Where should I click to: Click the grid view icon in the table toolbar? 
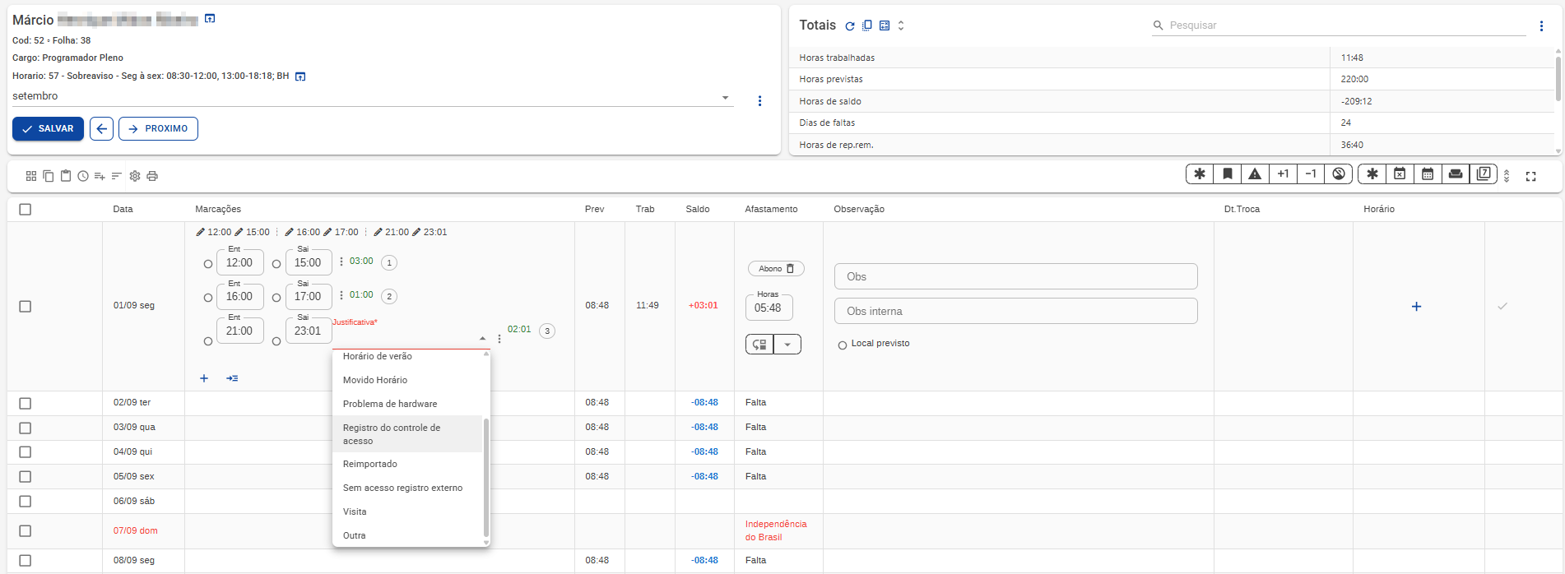click(x=31, y=176)
